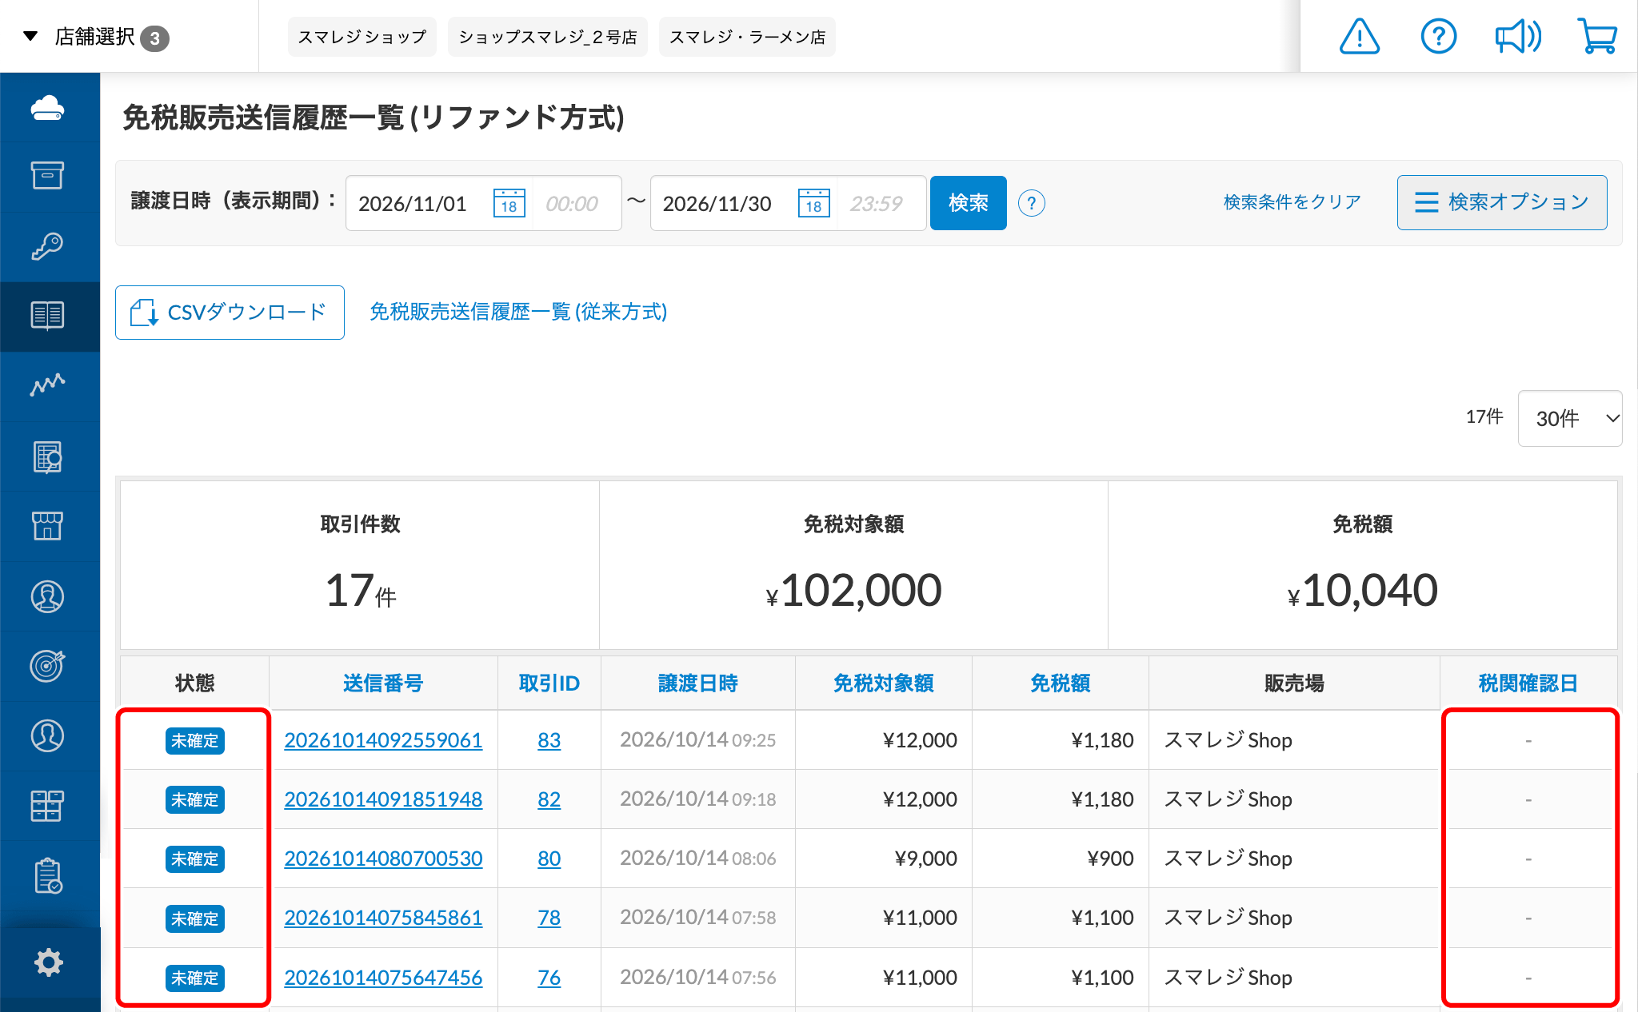Viewport: 1638px width, 1012px height.
Task: Open the 30件 page size dropdown
Action: click(1569, 418)
